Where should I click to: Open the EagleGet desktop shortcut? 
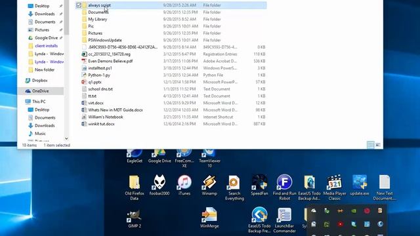pyautogui.click(x=135, y=156)
